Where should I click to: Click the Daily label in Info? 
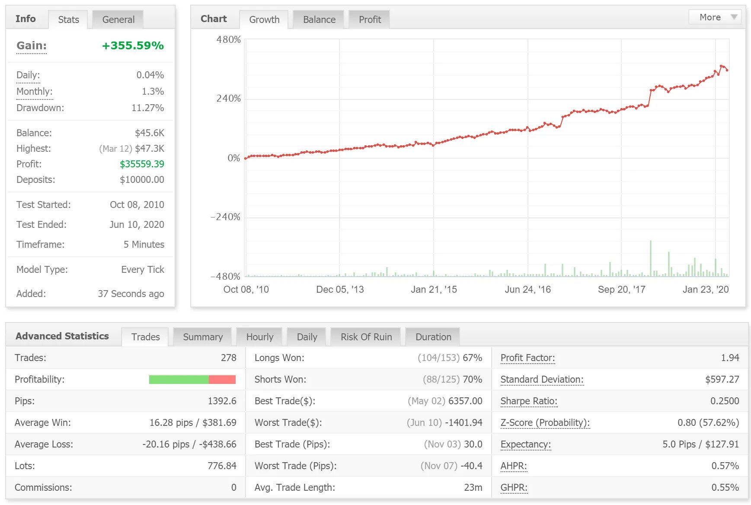(28, 75)
